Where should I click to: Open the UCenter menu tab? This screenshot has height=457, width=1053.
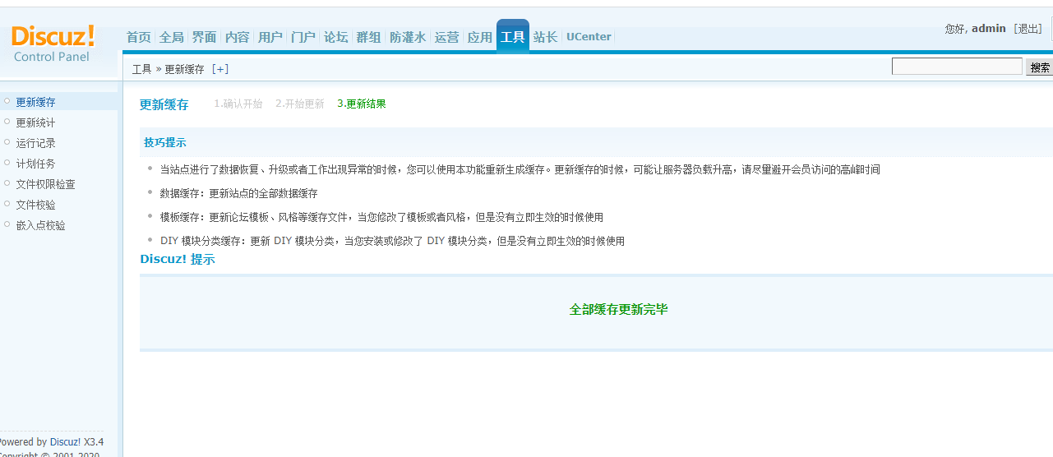589,37
